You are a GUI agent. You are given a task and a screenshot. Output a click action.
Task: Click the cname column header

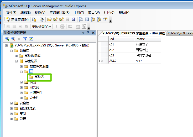pyautogui.click(x=148, y=39)
